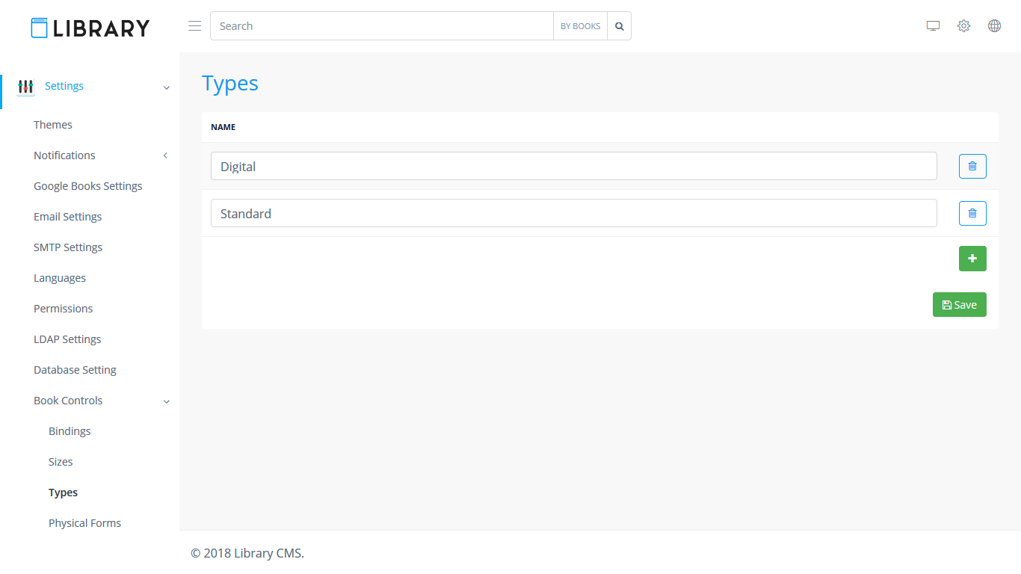The image size is (1021, 574).
Task: Expand the Notifications submenu
Action: 165,155
